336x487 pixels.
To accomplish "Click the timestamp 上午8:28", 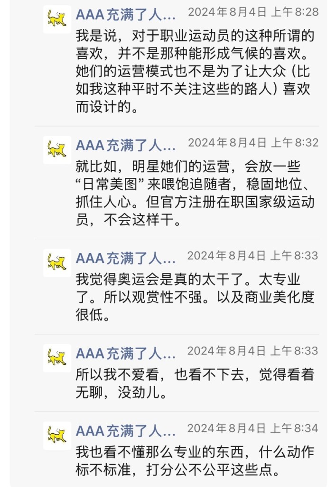I will tap(253, 12).
